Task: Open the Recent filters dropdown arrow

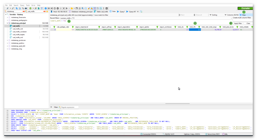Action: tap(231, 18)
